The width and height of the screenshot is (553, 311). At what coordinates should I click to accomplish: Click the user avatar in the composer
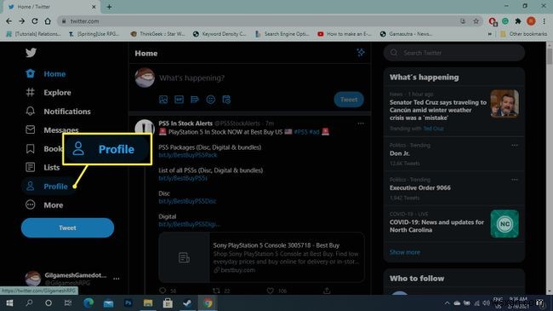coord(145,78)
